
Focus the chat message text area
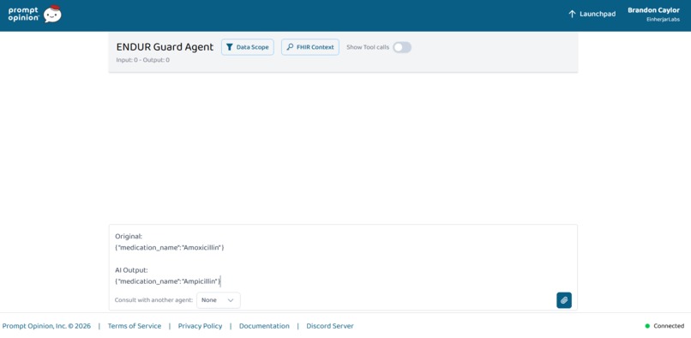pos(343,259)
